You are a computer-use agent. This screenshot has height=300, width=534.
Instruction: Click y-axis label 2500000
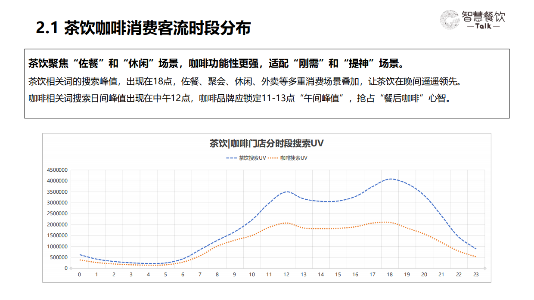pos(57,213)
